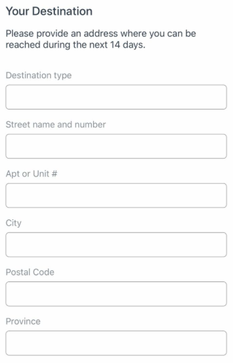Focus the Apt or Unit # field
The image size is (233, 363).
click(116, 195)
